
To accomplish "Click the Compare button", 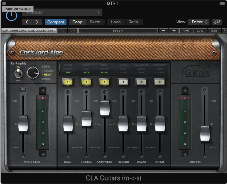I will 56,22.
